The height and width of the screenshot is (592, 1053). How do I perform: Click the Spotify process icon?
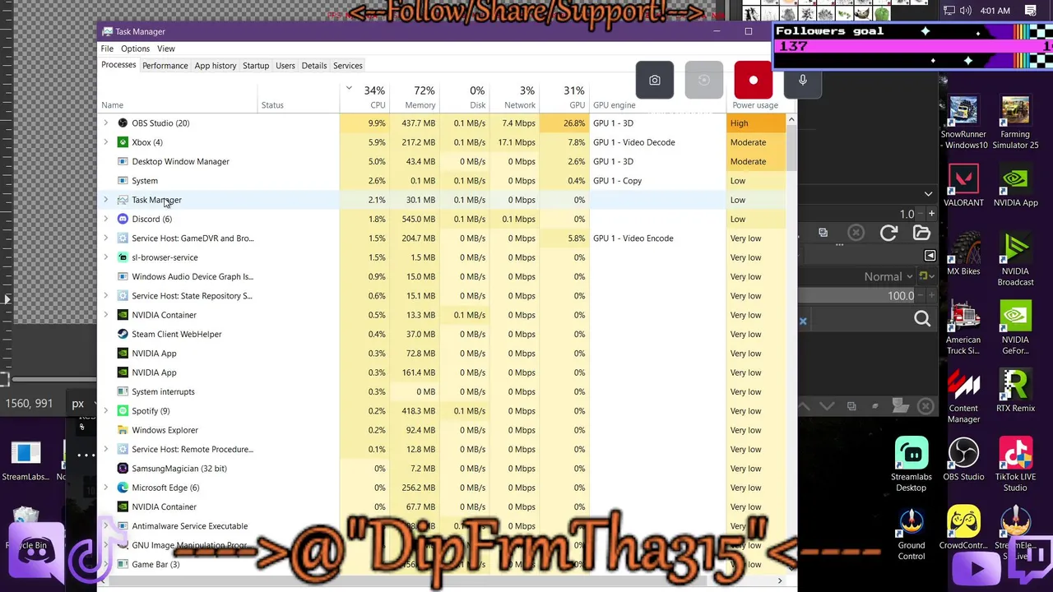[123, 411]
